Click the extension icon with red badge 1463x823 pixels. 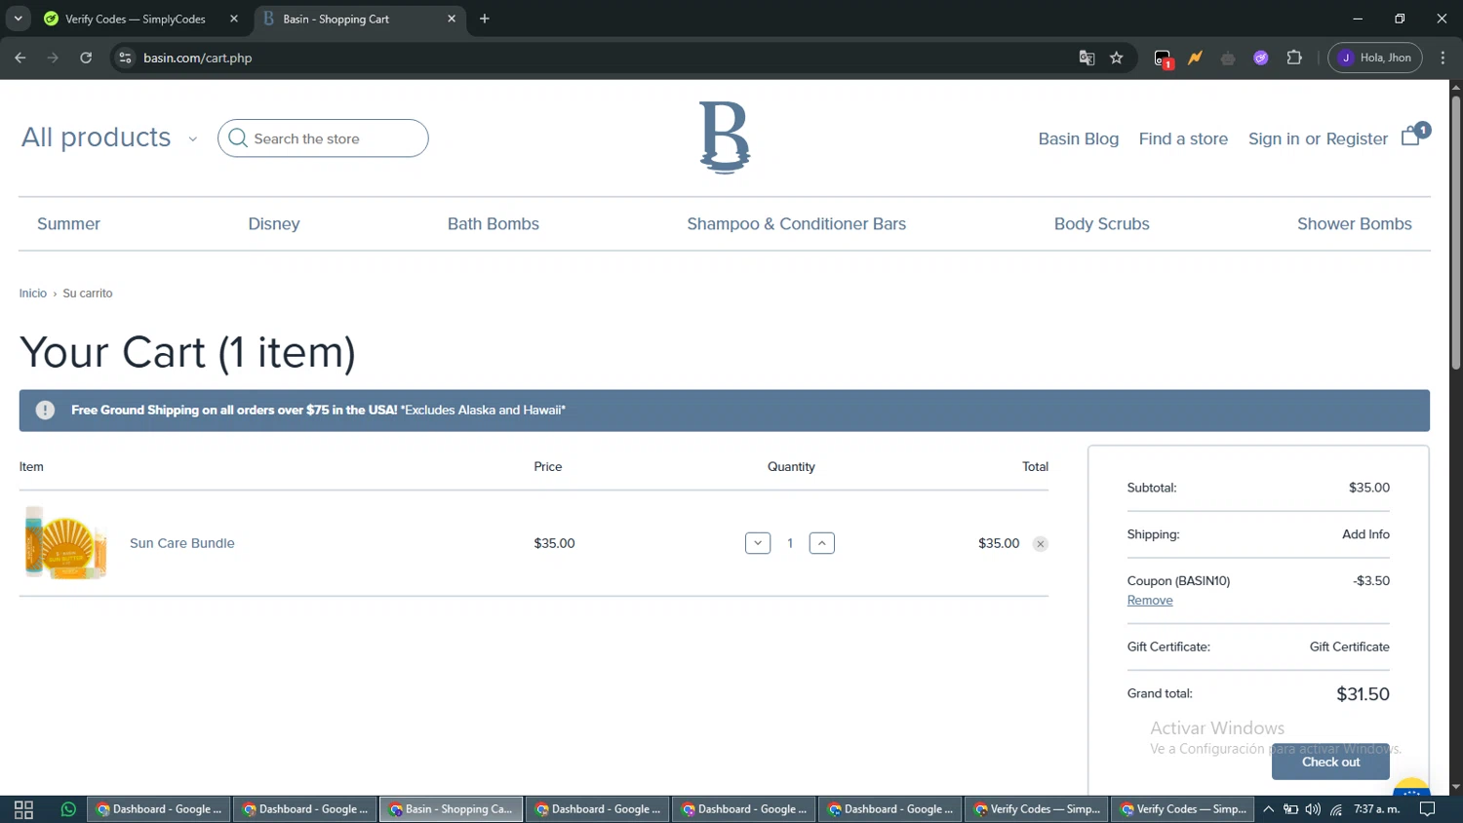click(x=1163, y=59)
